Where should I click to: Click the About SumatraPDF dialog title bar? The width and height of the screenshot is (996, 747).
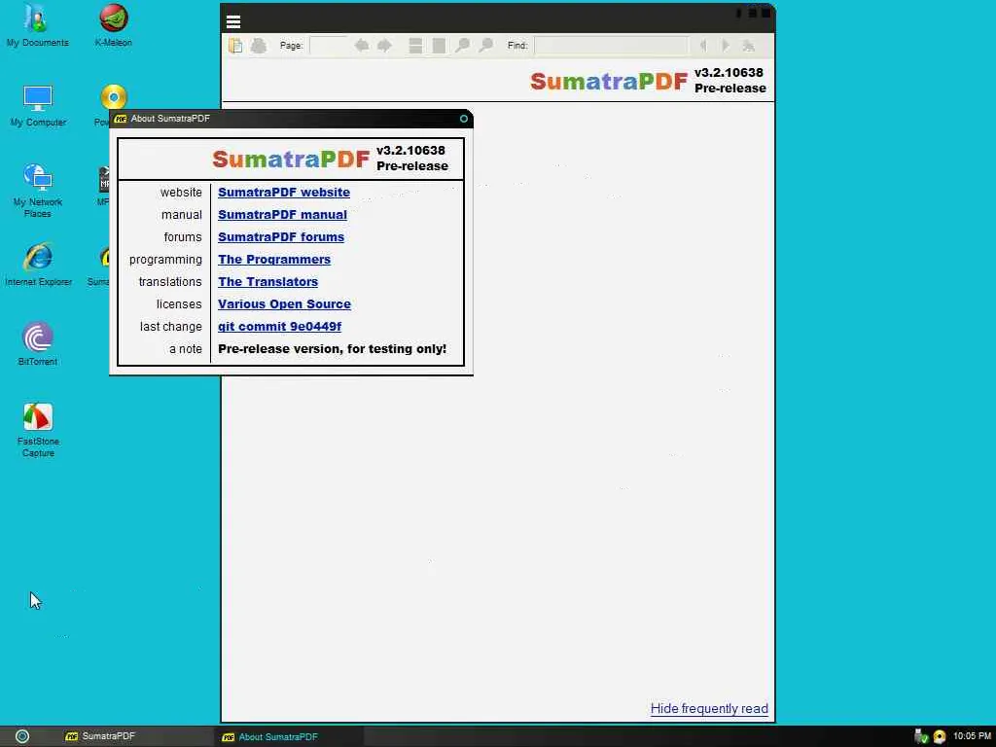pos(291,119)
